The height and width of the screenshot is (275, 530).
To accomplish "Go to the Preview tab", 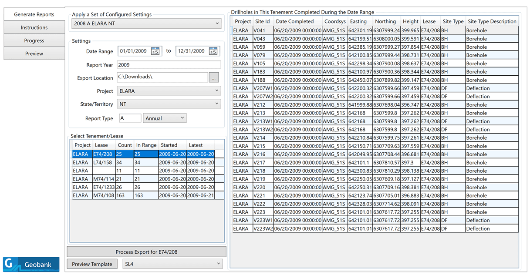I will coord(34,54).
